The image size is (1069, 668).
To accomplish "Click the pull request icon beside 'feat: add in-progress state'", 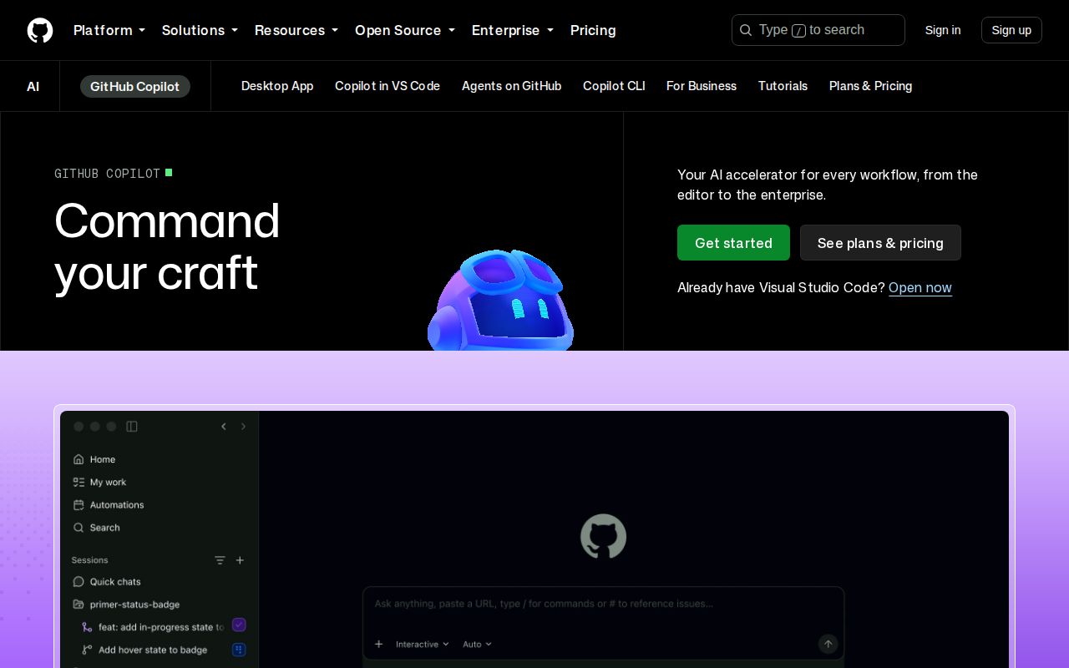I will tap(87, 627).
